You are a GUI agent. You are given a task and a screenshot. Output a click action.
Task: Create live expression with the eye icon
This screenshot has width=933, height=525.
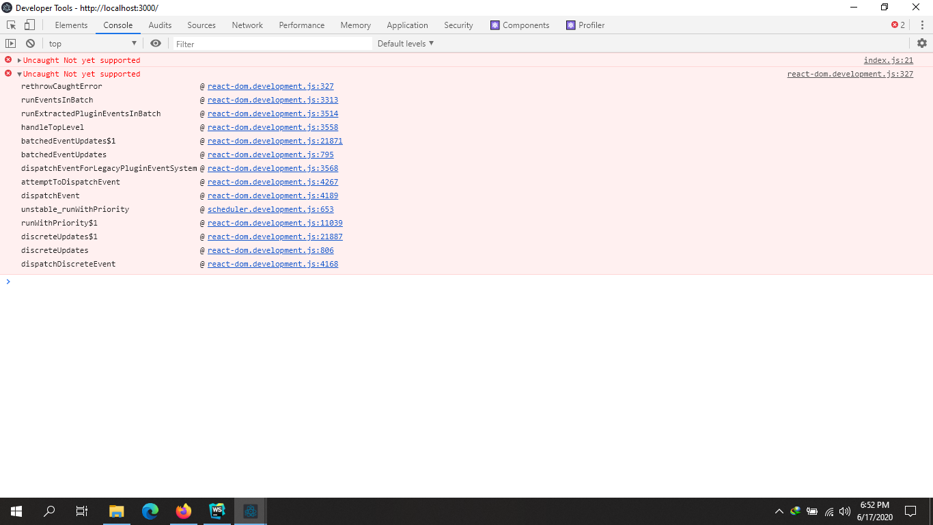pos(156,43)
